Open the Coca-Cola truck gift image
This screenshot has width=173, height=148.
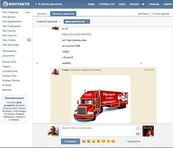[101, 99]
